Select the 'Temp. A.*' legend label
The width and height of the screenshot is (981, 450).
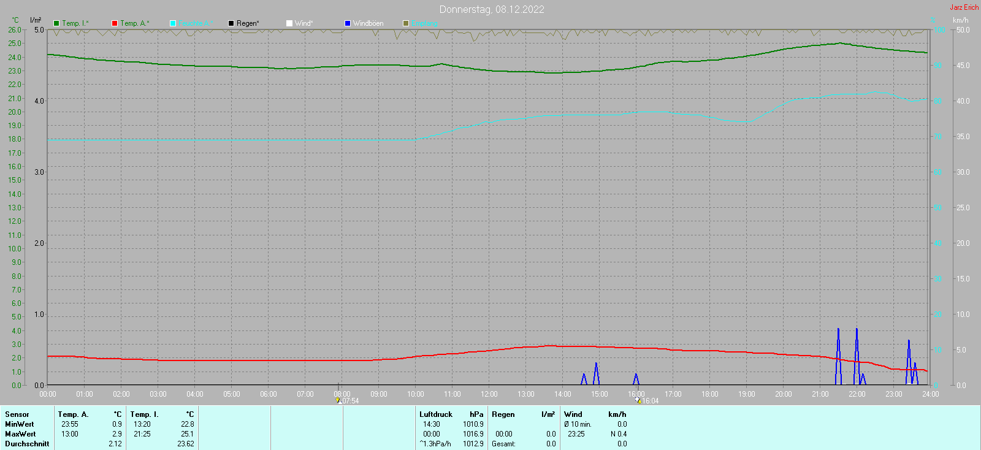tap(135, 23)
